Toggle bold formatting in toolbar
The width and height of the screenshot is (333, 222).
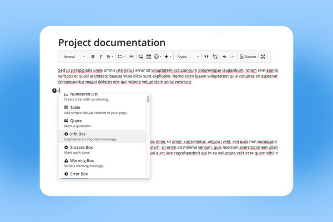click(93, 57)
